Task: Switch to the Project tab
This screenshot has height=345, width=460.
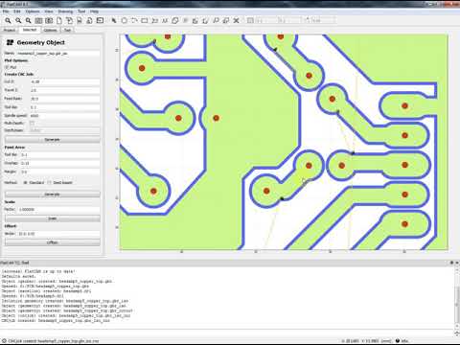Action: coord(10,30)
